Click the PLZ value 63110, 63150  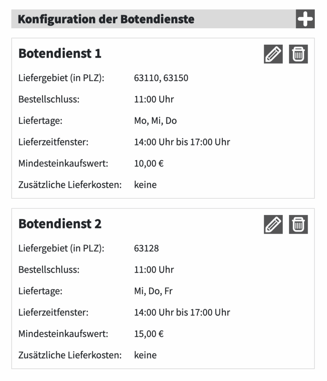point(161,78)
